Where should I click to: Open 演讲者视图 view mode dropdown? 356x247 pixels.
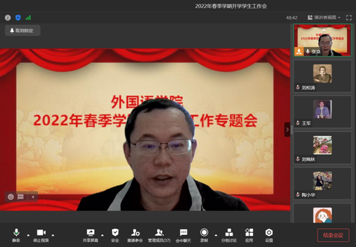(x=324, y=17)
